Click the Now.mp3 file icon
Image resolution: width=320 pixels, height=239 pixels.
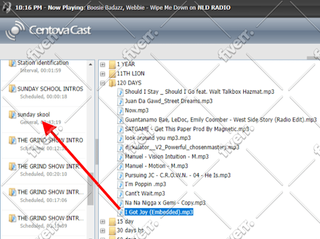point(121,110)
